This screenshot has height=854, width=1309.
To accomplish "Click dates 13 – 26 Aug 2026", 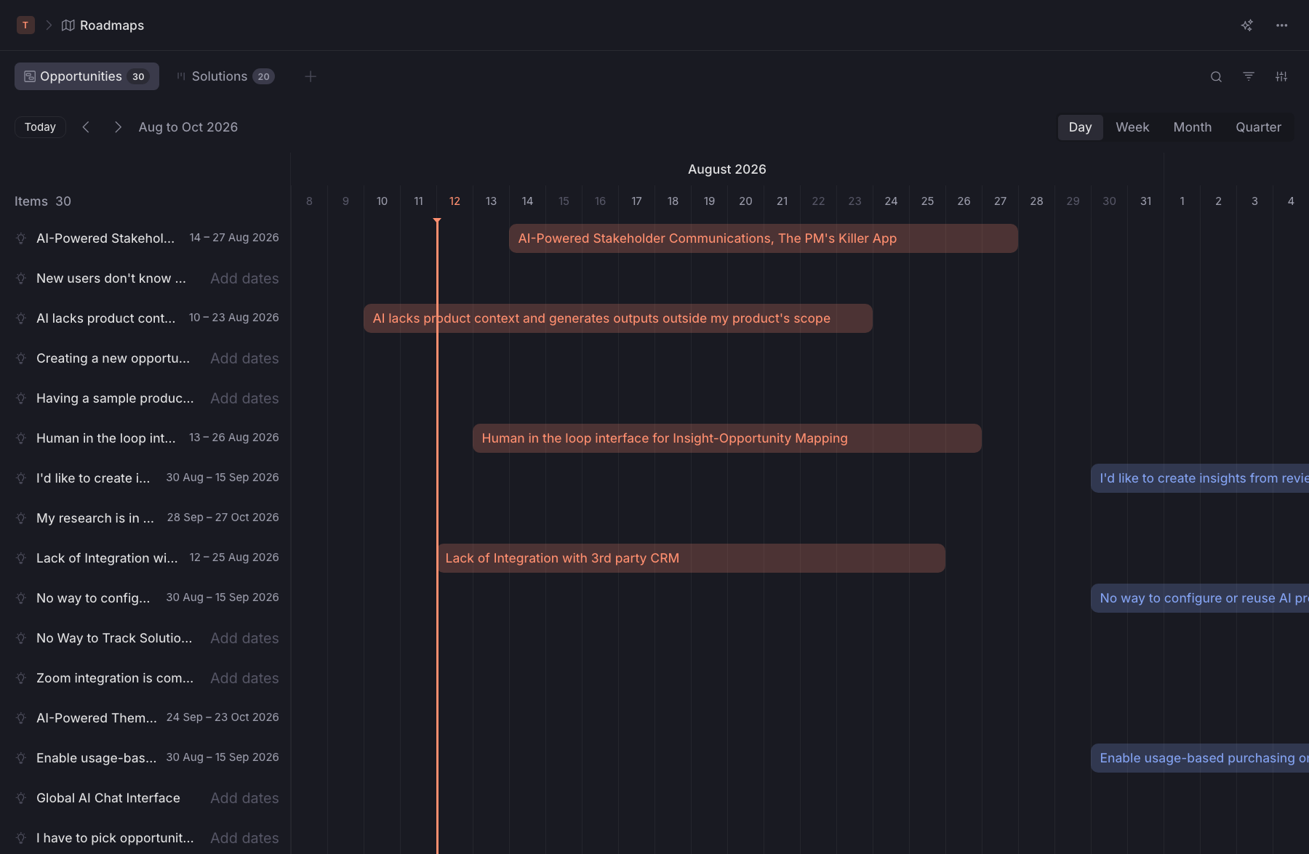I will (x=234, y=438).
